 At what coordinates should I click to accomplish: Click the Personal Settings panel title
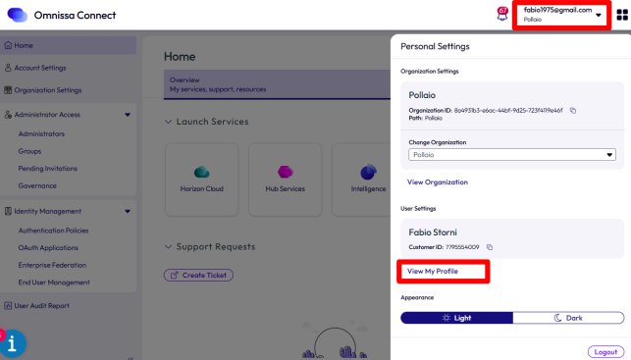tap(435, 46)
